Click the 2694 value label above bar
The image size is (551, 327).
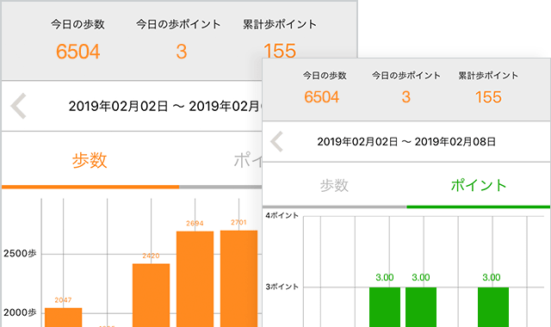click(195, 224)
